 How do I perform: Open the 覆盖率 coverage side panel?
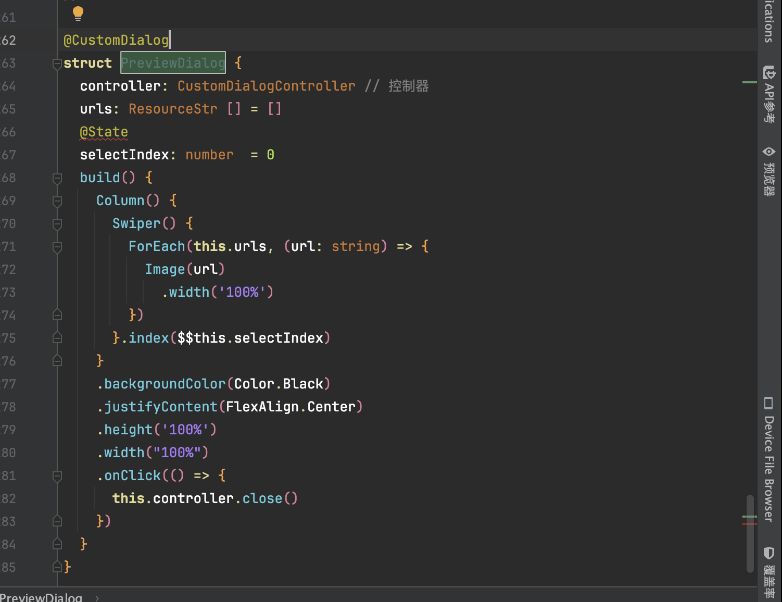(769, 573)
